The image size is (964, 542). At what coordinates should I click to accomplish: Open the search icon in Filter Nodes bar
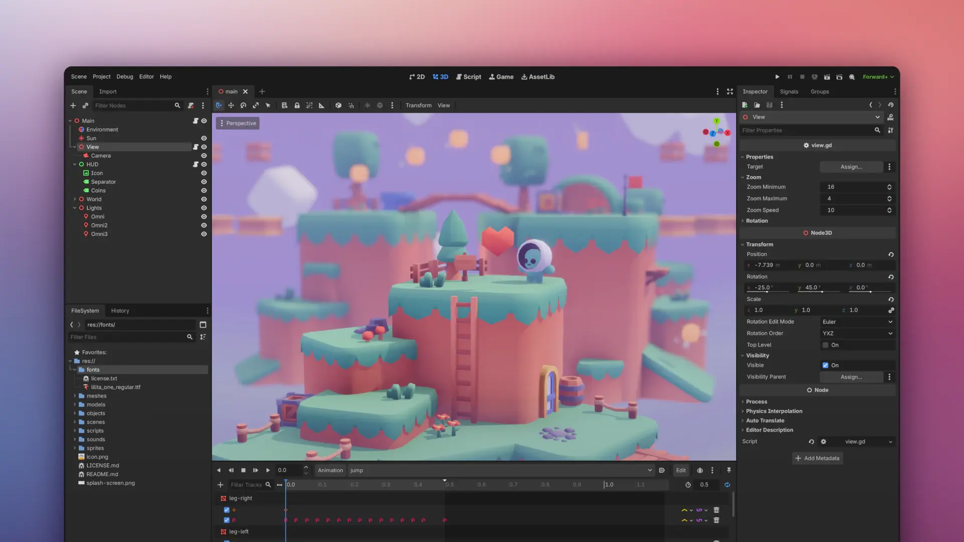[x=177, y=105]
